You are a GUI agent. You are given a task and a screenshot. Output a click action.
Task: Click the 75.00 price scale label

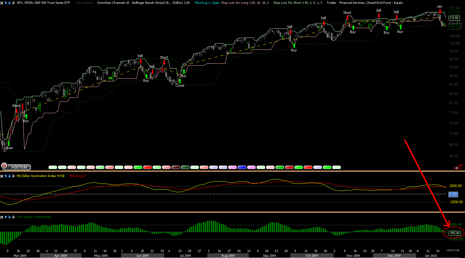tap(454, 123)
